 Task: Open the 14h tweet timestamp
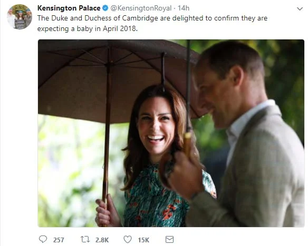[x=184, y=8]
